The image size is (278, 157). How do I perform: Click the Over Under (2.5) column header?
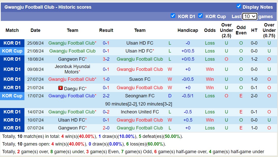tap(226, 30)
